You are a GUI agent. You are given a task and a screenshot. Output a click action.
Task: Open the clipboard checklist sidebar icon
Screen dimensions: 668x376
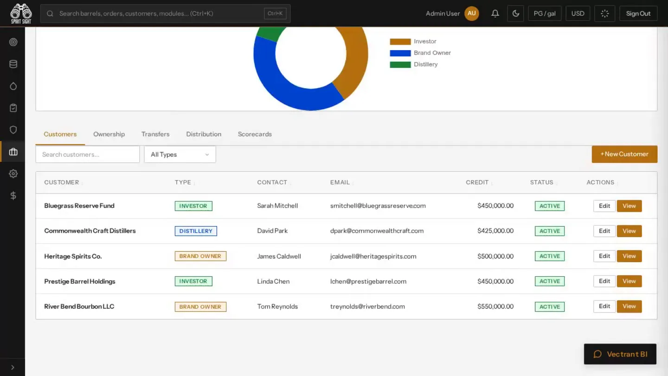click(13, 108)
